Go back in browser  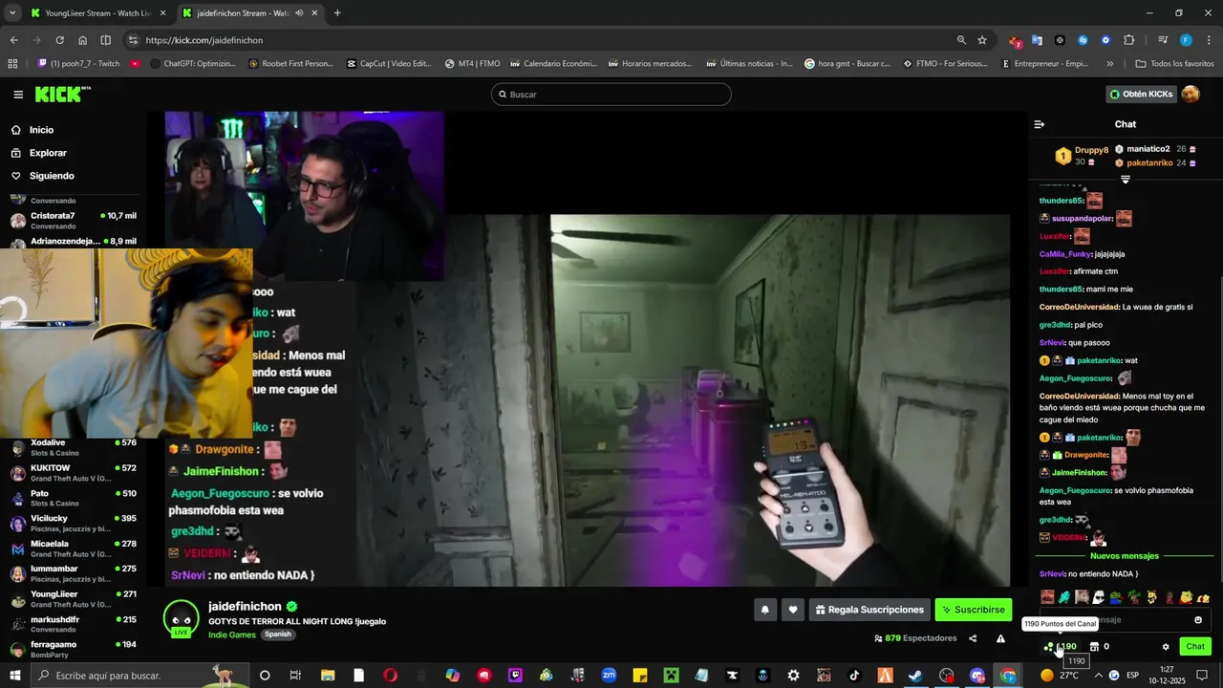(13, 40)
